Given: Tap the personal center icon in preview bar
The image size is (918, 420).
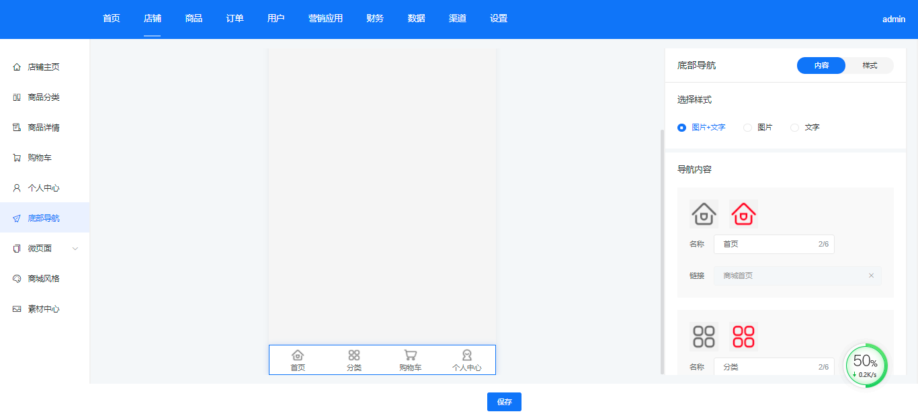Looking at the screenshot, I should 466,355.
